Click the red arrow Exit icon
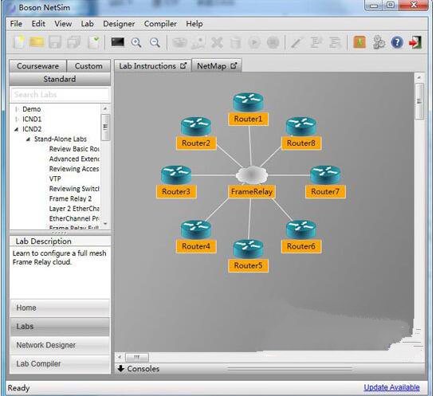The width and height of the screenshot is (436, 396). point(415,42)
